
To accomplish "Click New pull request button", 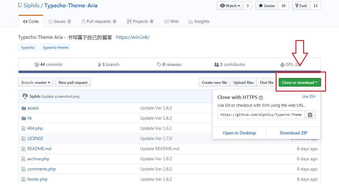I will 73,82.
